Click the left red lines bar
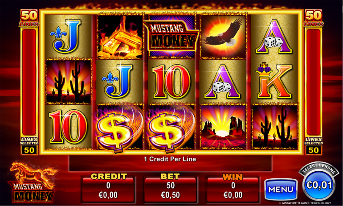The image size is (343, 206). [x=29, y=82]
